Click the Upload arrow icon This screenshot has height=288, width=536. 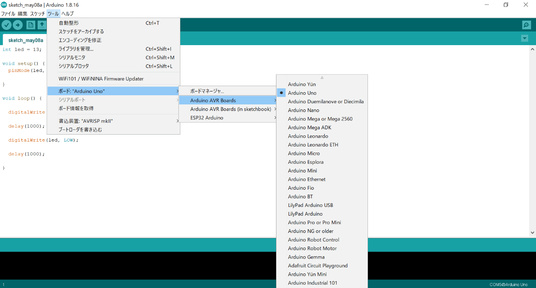click(18, 25)
